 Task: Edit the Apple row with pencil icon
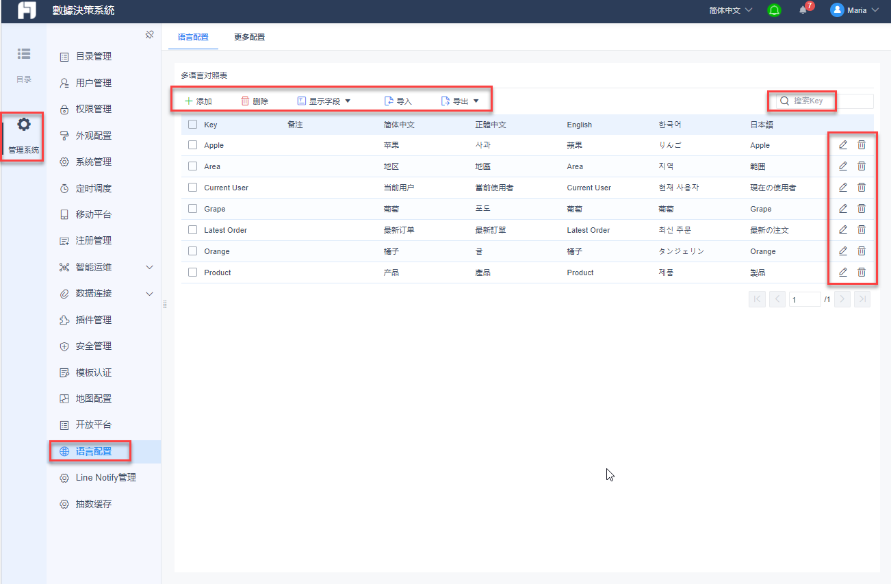click(x=843, y=145)
